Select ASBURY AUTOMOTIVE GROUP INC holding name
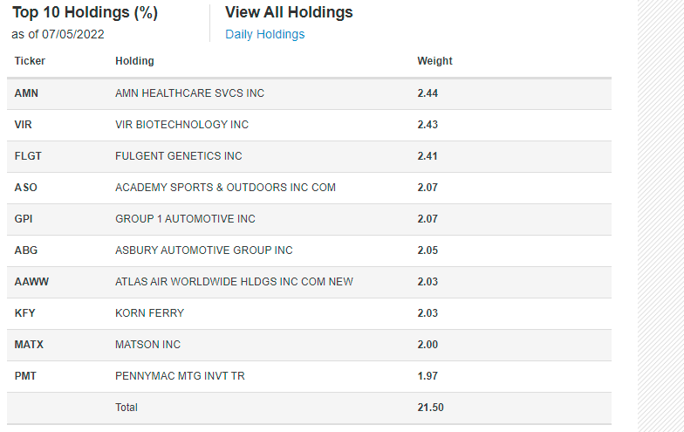 click(x=204, y=250)
